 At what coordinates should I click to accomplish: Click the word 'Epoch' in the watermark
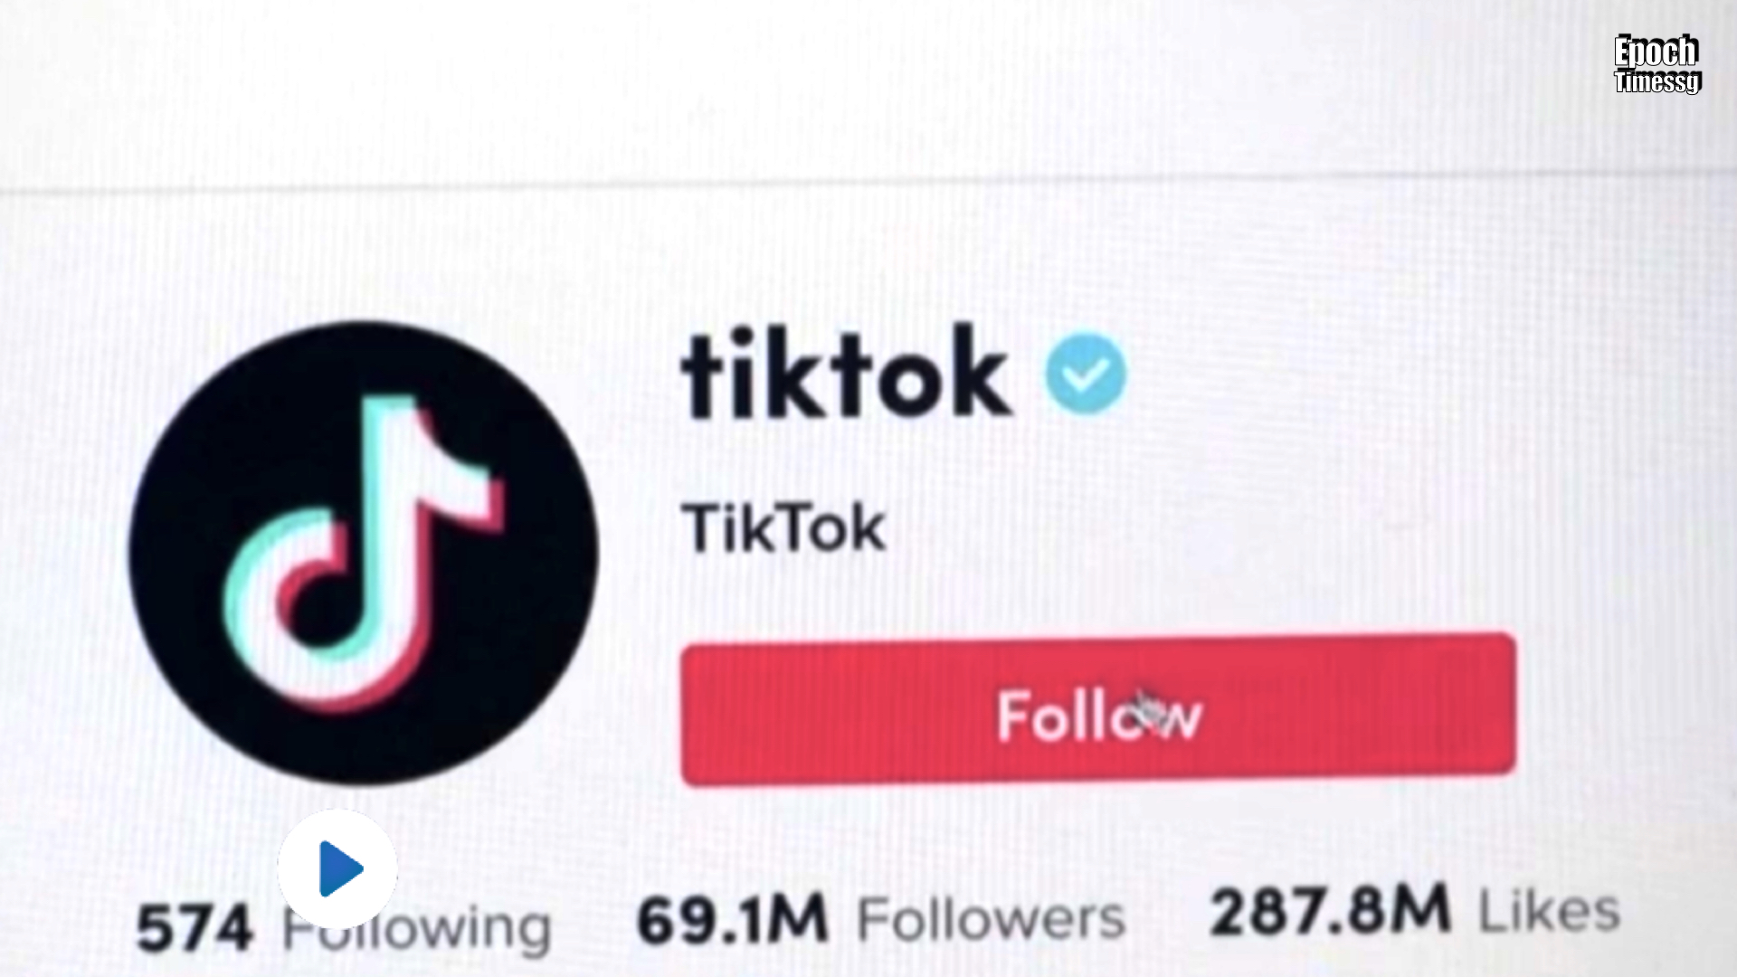click(1656, 52)
